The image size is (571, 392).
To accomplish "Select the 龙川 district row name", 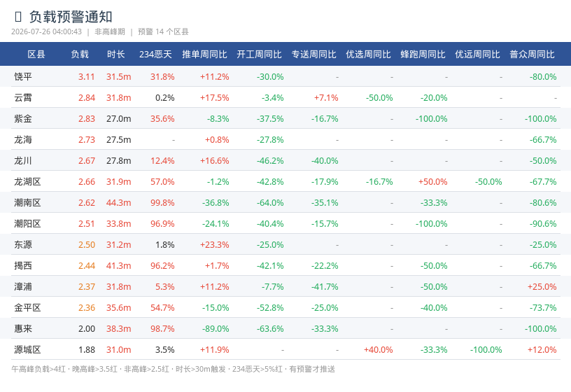I will [23, 161].
